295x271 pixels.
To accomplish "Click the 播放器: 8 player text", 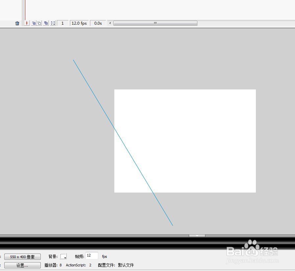I will click(53, 265).
